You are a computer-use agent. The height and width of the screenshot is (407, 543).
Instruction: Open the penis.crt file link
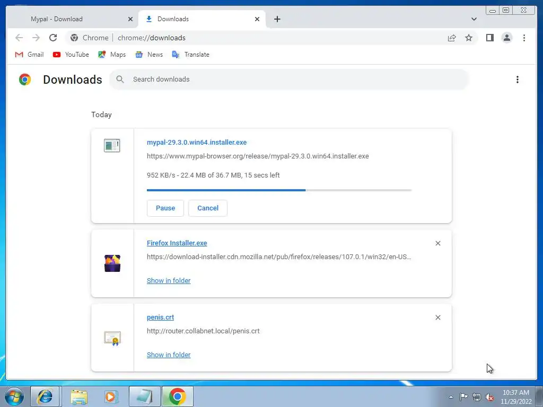pos(160,317)
